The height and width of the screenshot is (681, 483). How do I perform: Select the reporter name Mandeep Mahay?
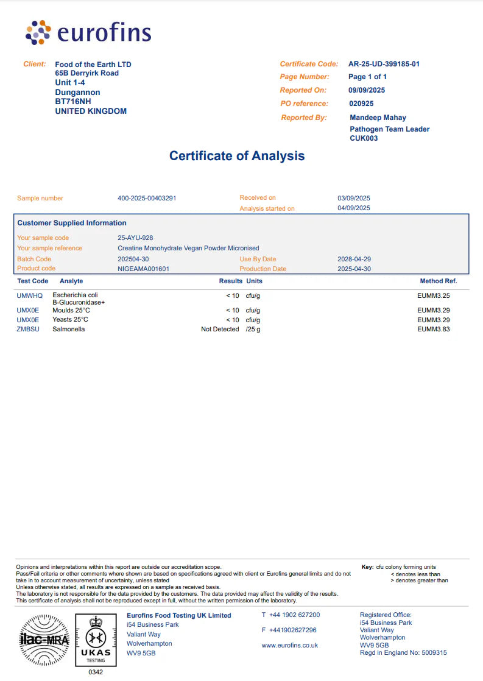pyautogui.click(x=378, y=118)
